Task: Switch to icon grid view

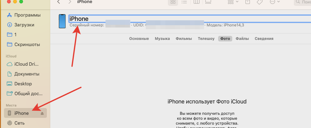Action: tap(173, 2)
